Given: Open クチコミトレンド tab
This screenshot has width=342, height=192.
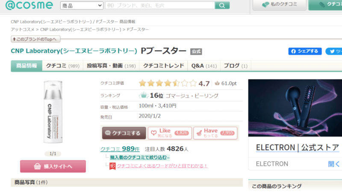Looking at the screenshot, I should (163, 66).
